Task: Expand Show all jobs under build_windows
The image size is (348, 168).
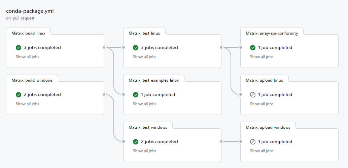Action: (x=28, y=104)
